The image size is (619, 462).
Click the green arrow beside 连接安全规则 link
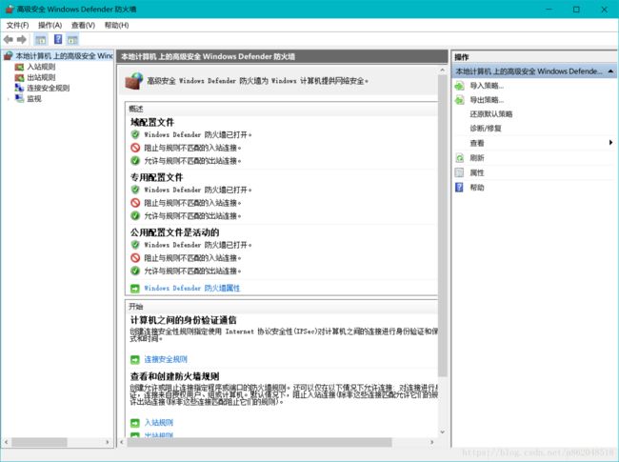coord(135,360)
